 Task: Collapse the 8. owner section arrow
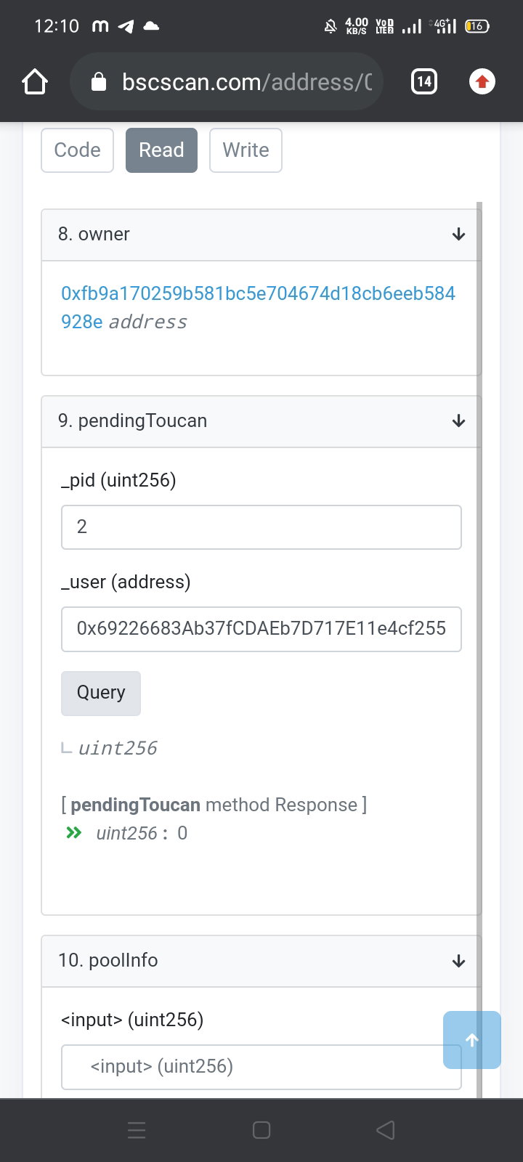click(x=458, y=235)
